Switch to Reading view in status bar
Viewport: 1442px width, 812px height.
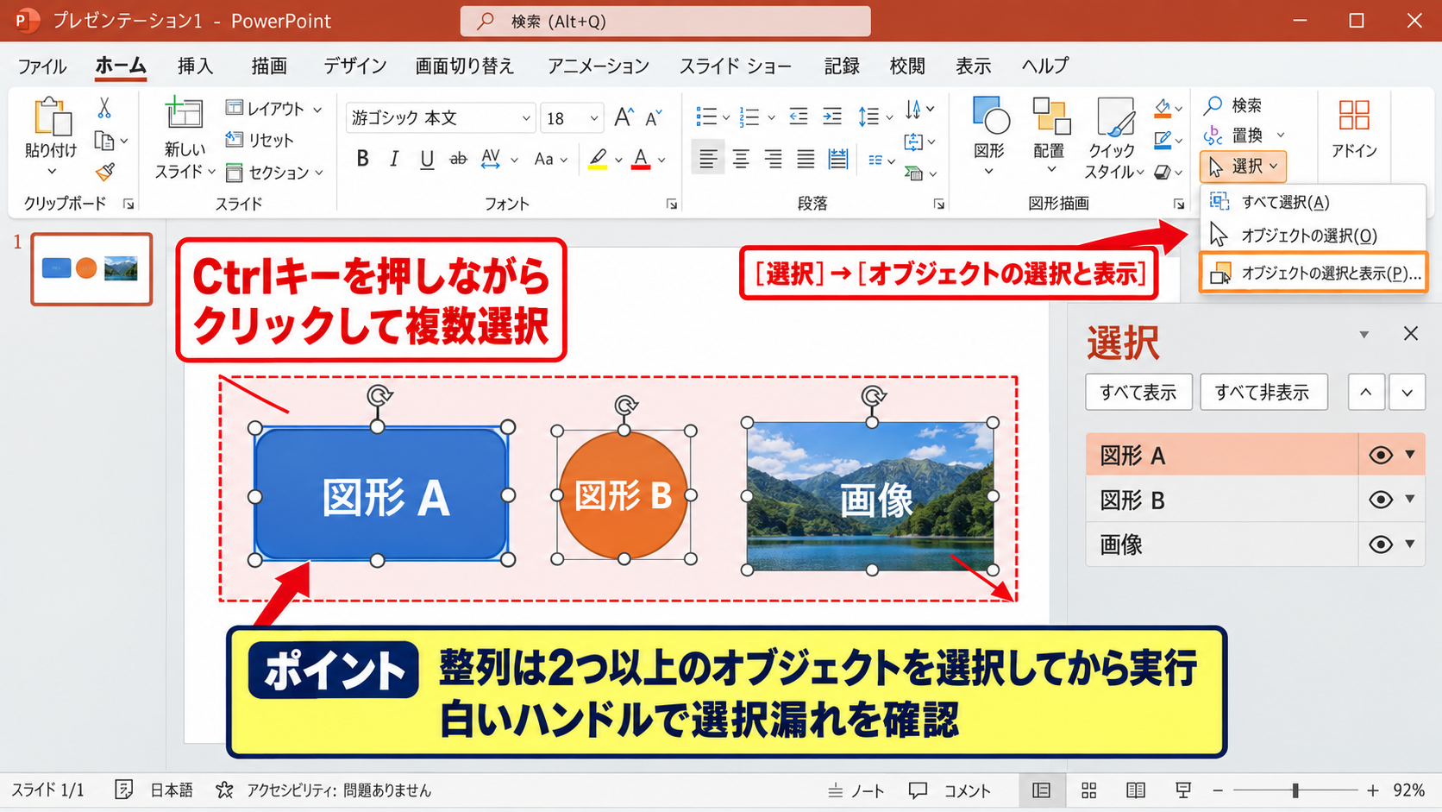pyautogui.click(x=1136, y=790)
